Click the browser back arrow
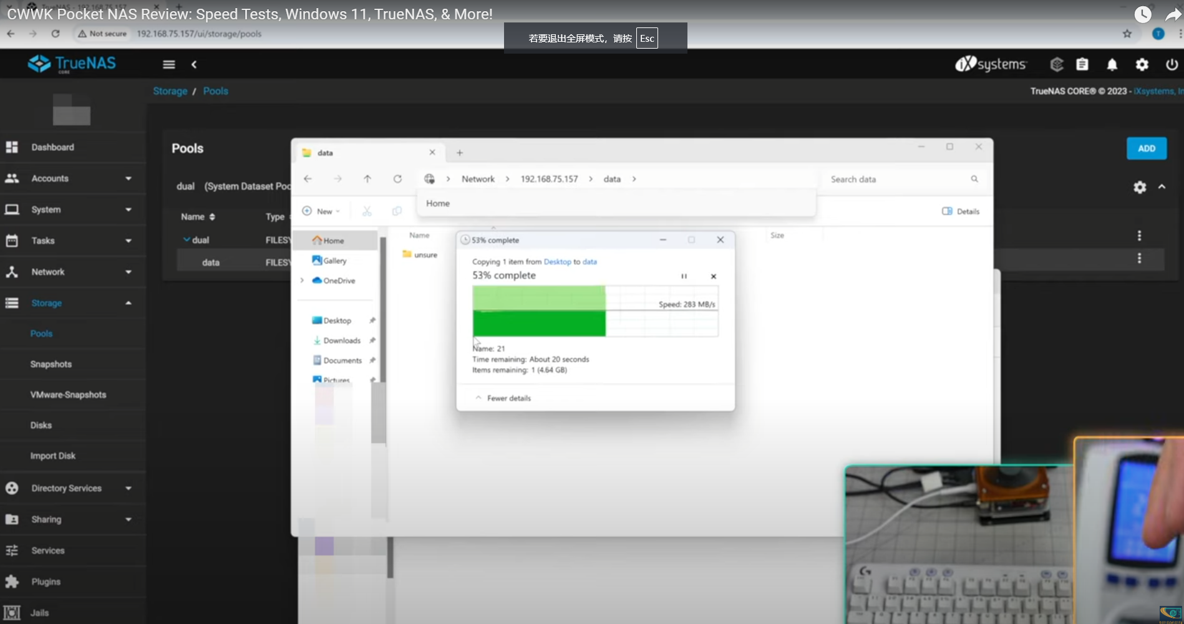Screen dimensions: 1184x624 11,34
